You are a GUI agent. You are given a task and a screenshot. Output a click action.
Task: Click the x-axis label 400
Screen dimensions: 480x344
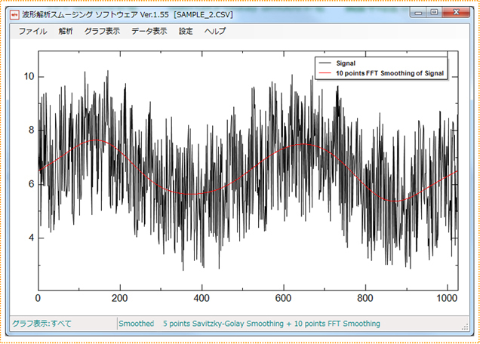point(202,298)
